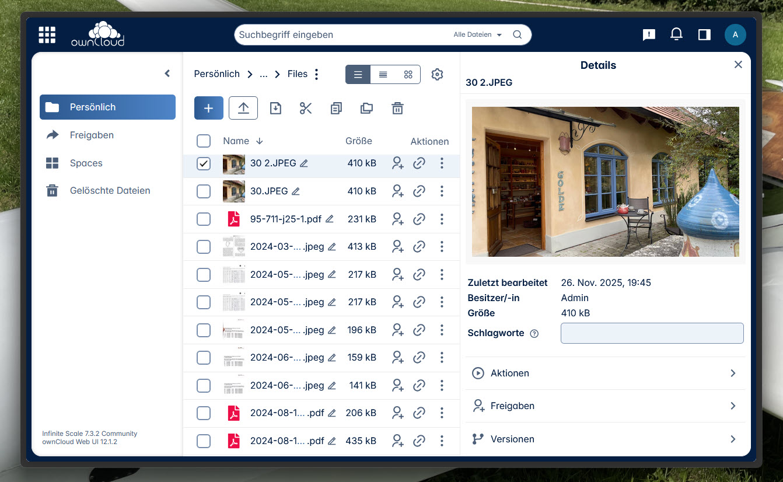The image size is (783, 482).
Task: Select the 95-711-j25-1.pdf checkbox
Action: [203, 219]
